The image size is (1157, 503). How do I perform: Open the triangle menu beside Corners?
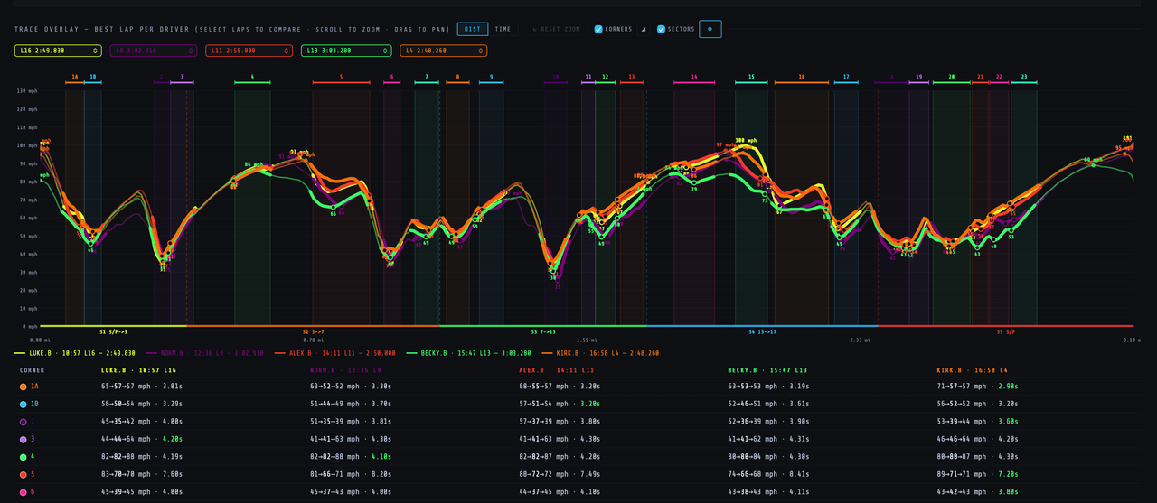[x=643, y=29]
